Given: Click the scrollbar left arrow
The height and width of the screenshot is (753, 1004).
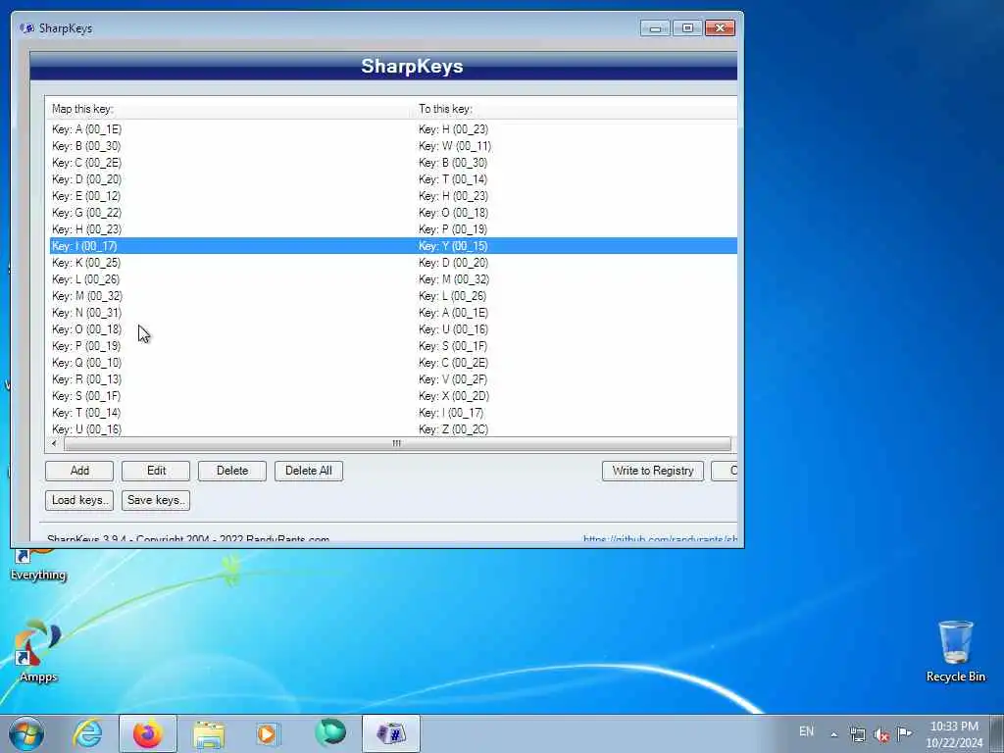Looking at the screenshot, I should click(55, 444).
